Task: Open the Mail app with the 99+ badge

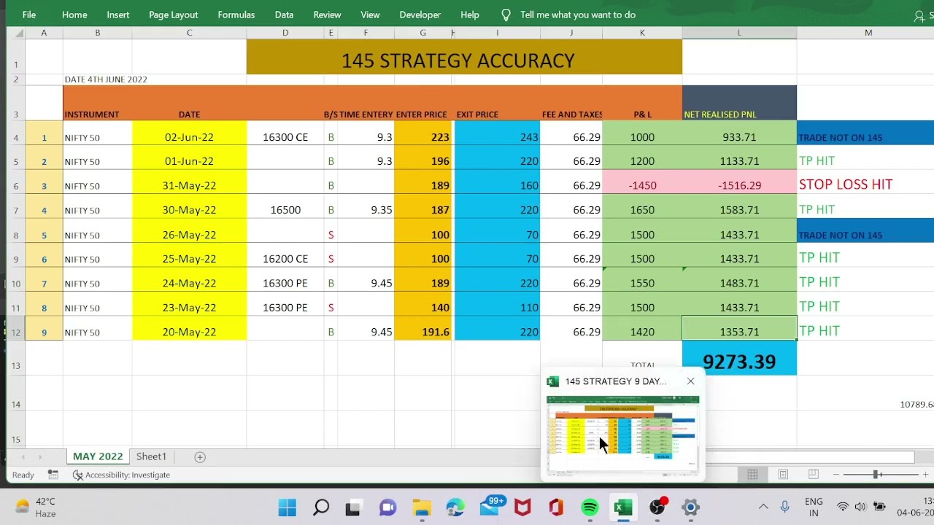Action: click(490, 507)
